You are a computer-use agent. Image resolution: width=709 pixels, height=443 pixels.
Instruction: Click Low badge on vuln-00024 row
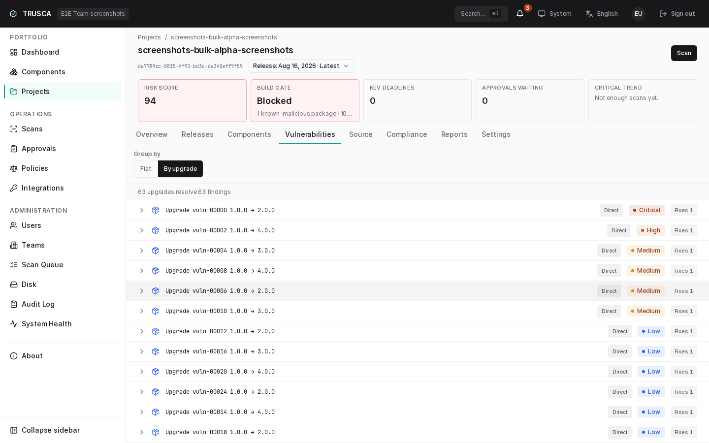[651, 392]
